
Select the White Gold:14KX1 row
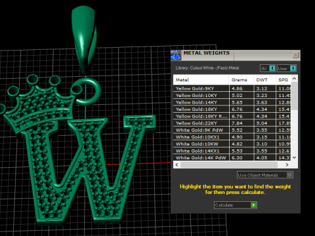232,151
